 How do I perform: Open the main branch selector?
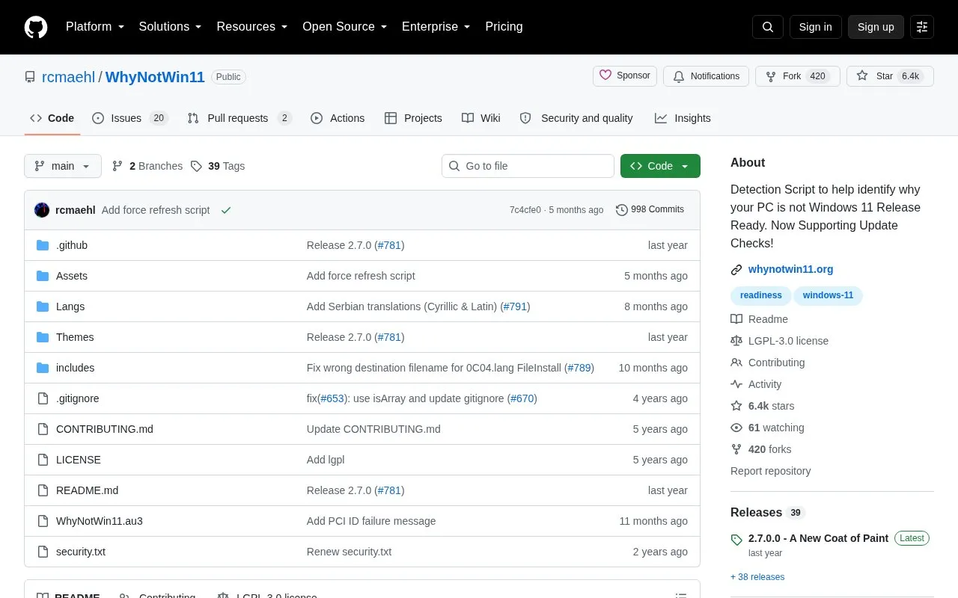point(63,166)
